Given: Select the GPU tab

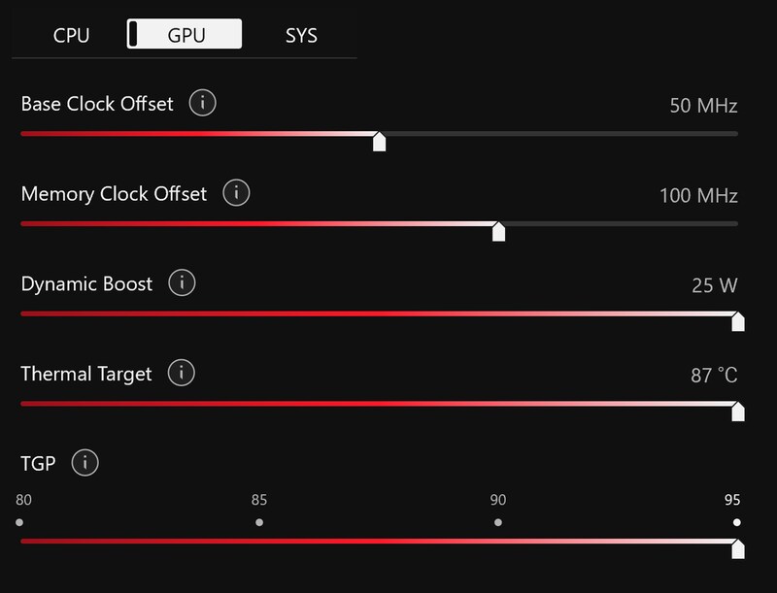Looking at the screenshot, I should (x=185, y=34).
